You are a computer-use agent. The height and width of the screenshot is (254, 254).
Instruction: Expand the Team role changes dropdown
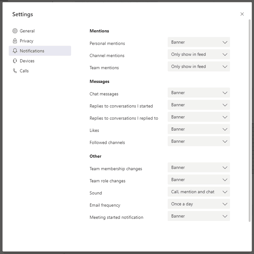tap(198, 180)
